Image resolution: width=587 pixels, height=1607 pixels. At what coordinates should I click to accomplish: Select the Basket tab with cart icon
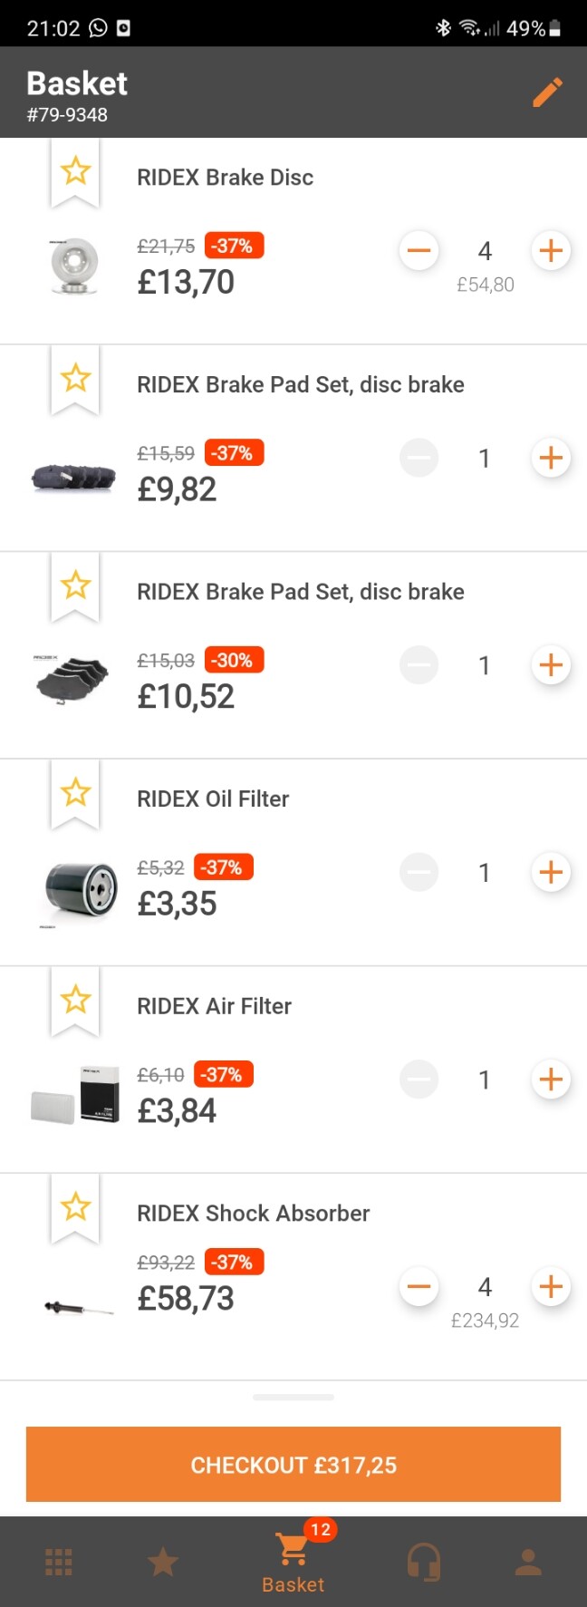point(293,1562)
